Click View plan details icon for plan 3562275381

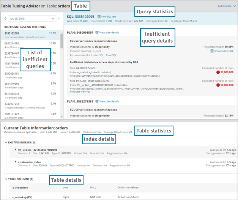(x=96, y=102)
